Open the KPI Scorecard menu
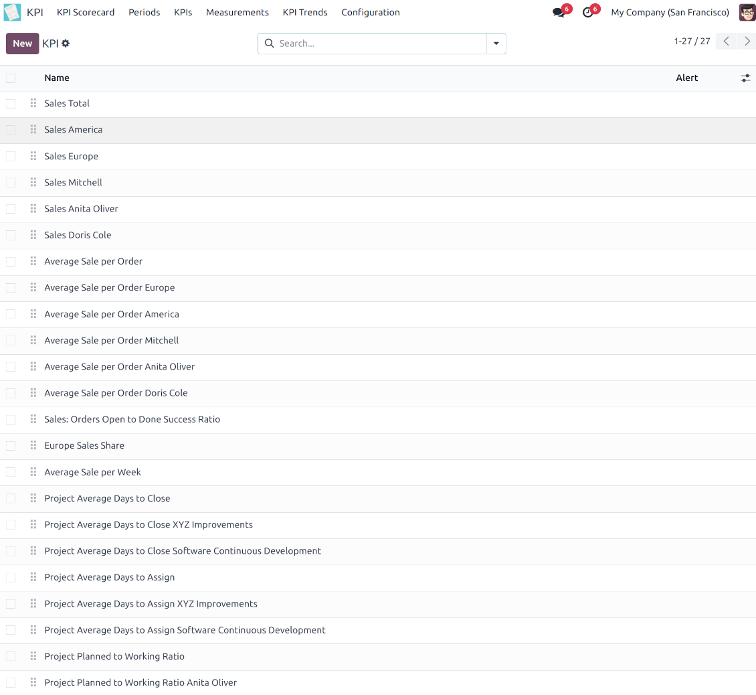Screen dimensions: 756x695 point(86,12)
